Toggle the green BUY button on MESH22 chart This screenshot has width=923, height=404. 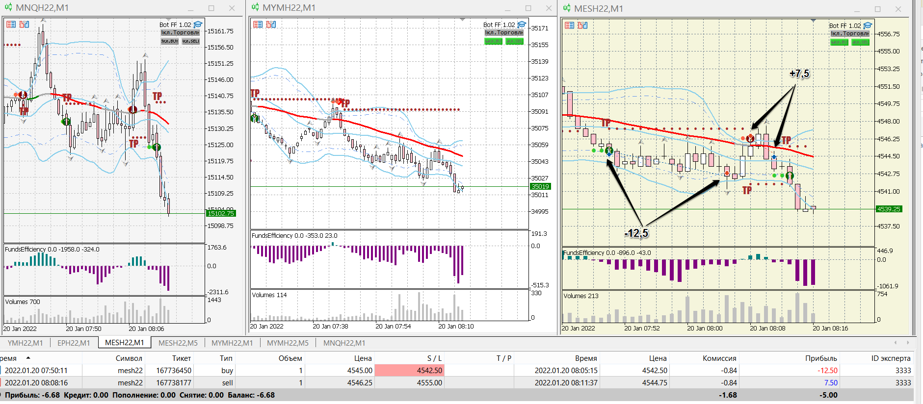click(x=840, y=42)
